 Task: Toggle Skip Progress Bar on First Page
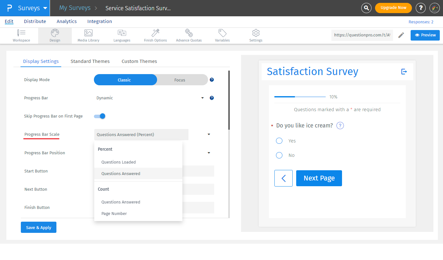(100, 116)
